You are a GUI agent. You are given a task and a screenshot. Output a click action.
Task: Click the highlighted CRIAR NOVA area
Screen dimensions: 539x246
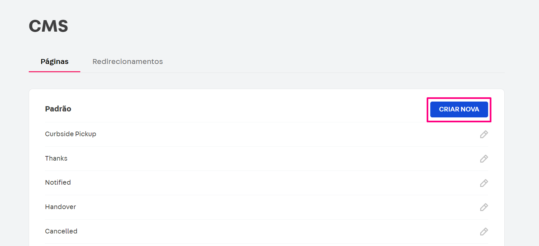pyautogui.click(x=459, y=109)
